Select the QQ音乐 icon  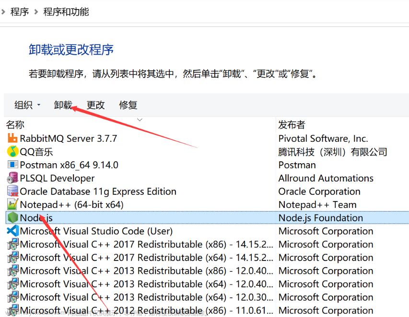point(12,152)
